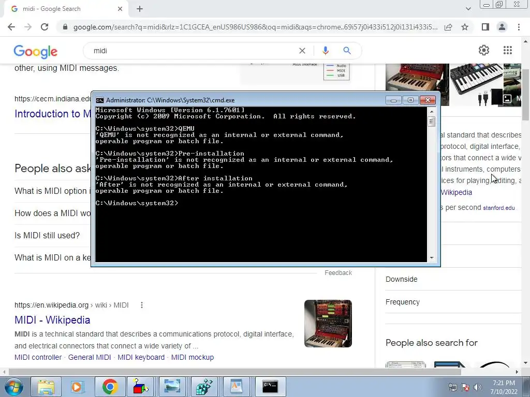
Task: Click the Chrome page vertical scrollbar
Action: tap(525, 95)
